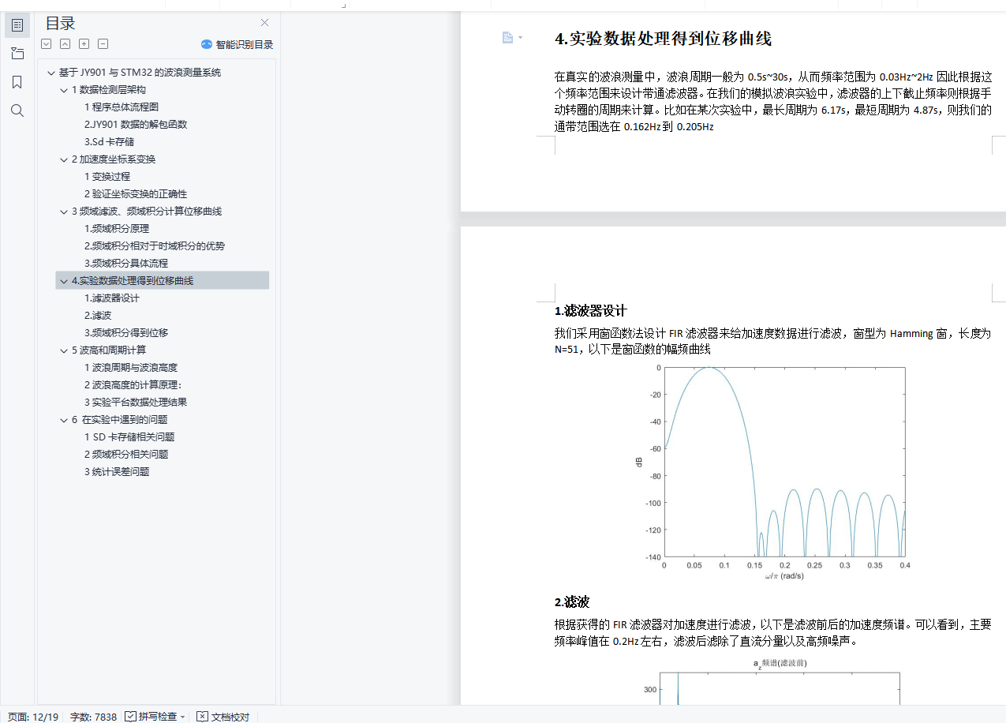Go to outline entry 3.频域积分具体流程
The height and width of the screenshot is (723, 1006).
pyautogui.click(x=126, y=264)
